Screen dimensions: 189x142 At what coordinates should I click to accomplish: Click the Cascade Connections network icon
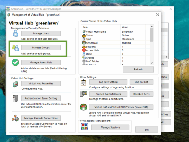[x=15, y=118]
